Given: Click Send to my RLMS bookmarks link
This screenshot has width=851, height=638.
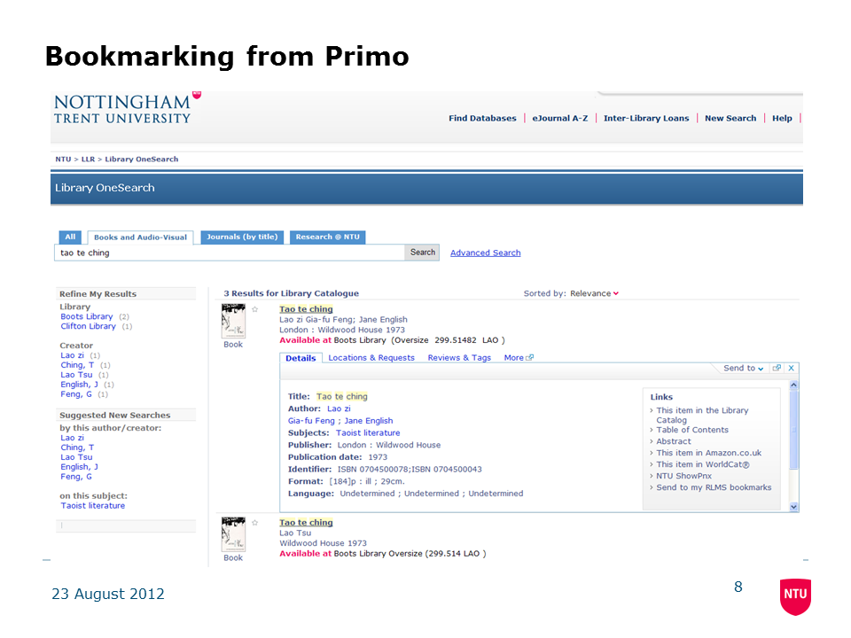Looking at the screenshot, I should [x=714, y=487].
